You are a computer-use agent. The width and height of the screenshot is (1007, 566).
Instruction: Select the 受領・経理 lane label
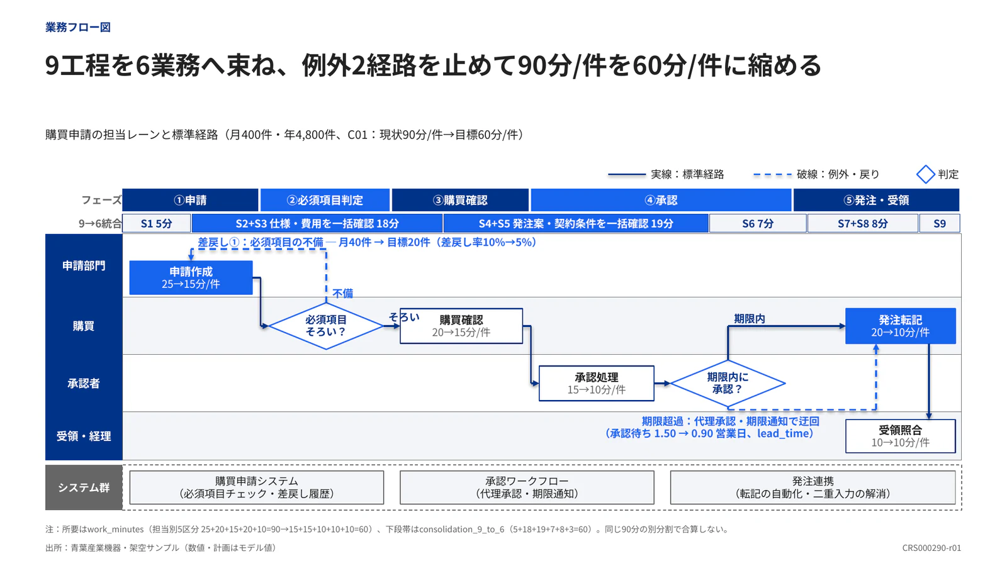(x=84, y=436)
